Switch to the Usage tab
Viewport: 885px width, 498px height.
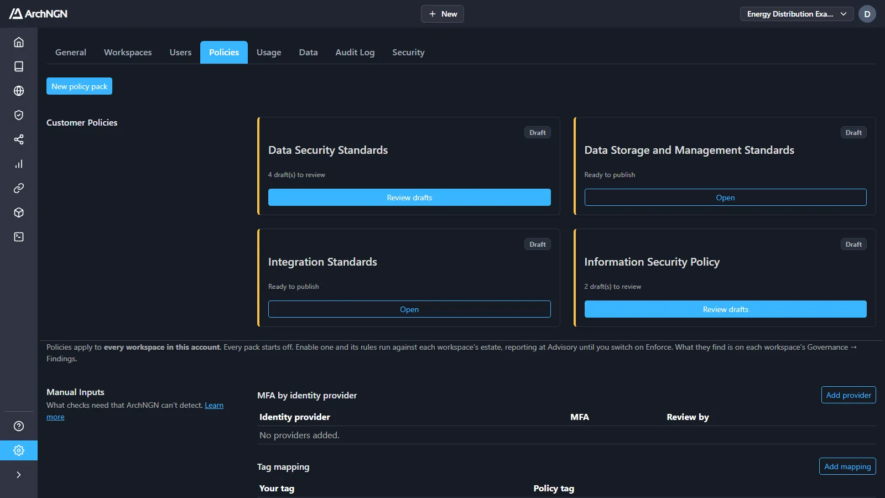pos(269,53)
